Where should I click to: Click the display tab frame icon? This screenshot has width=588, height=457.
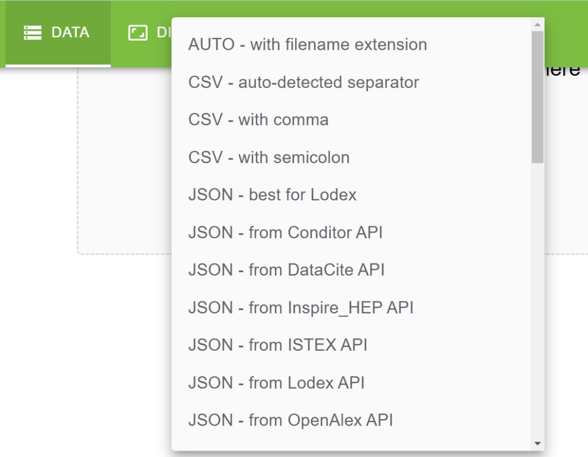138,33
